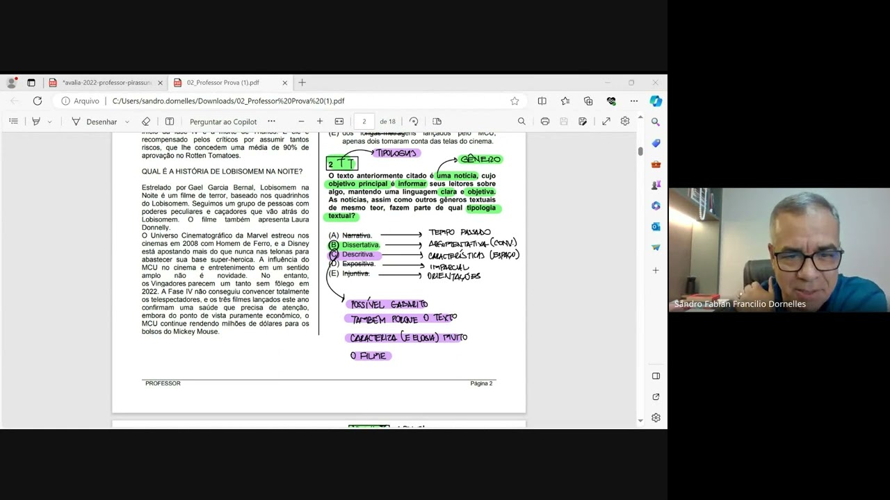Select the add text box tool
This screenshot has width=890, height=500.
tap(169, 122)
